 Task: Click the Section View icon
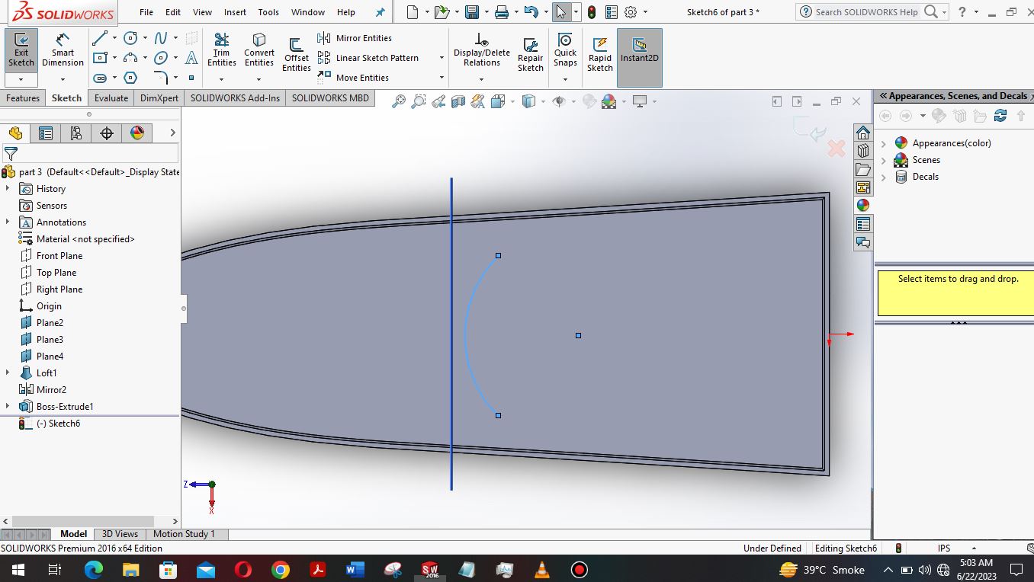pos(458,101)
